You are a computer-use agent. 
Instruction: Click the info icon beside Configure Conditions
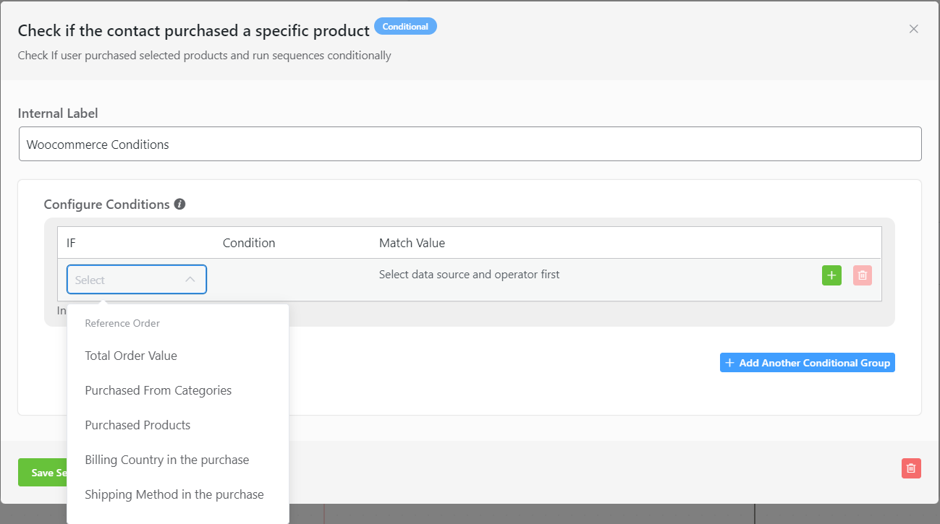pos(179,204)
